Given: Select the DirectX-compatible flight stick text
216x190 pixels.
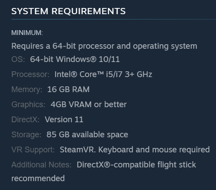Looking at the screenshot, I should (x=136, y=165).
